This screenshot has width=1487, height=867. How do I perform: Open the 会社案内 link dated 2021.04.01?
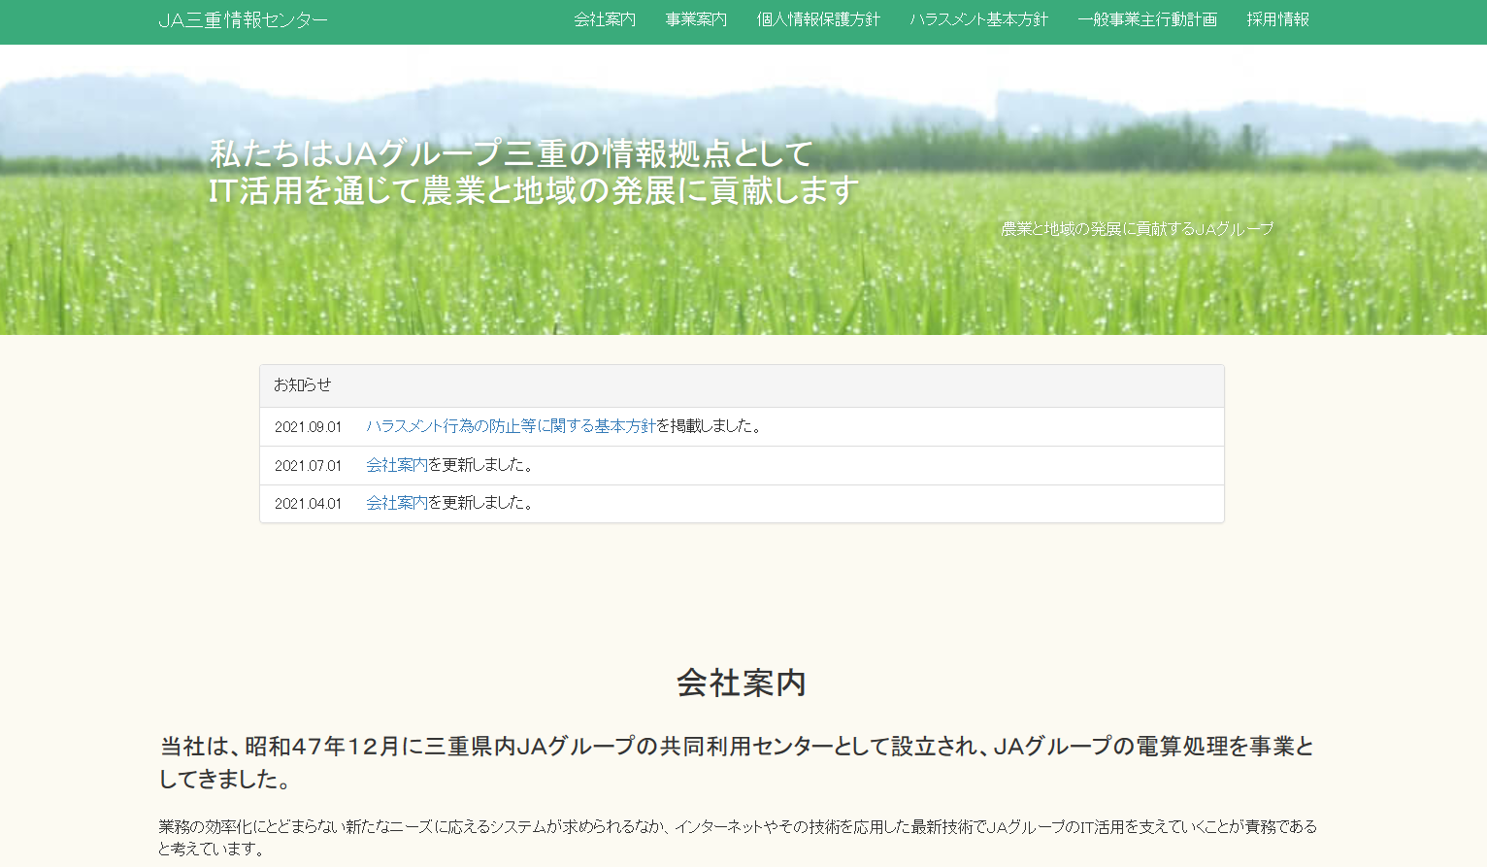[x=395, y=504]
